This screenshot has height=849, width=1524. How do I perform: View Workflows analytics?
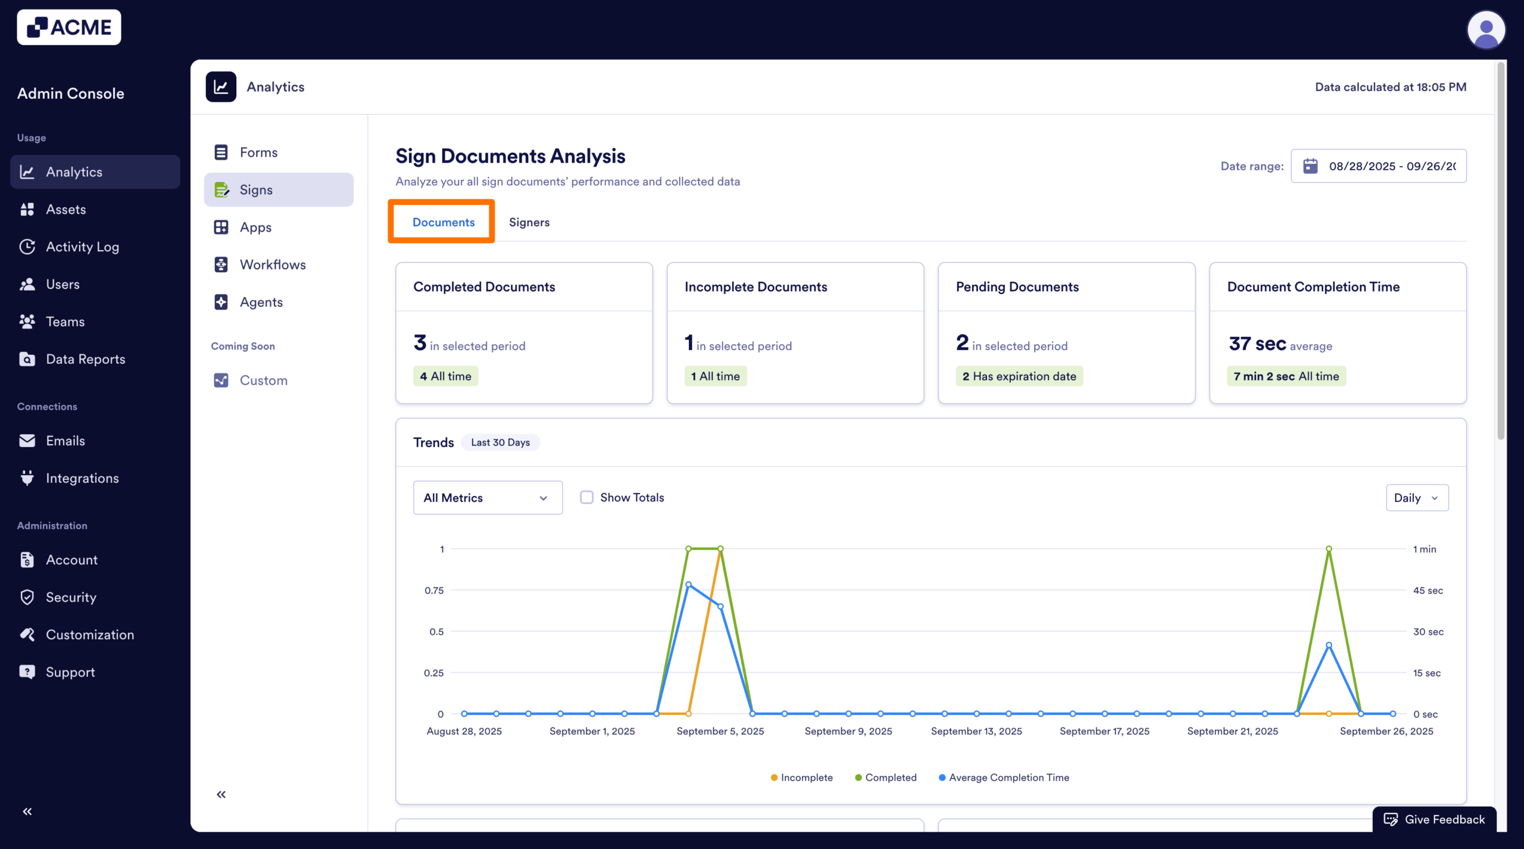click(x=272, y=264)
